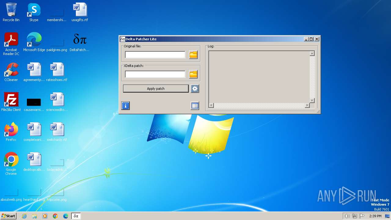Focus the Original file input field
The image size is (391, 220).
tap(155, 55)
